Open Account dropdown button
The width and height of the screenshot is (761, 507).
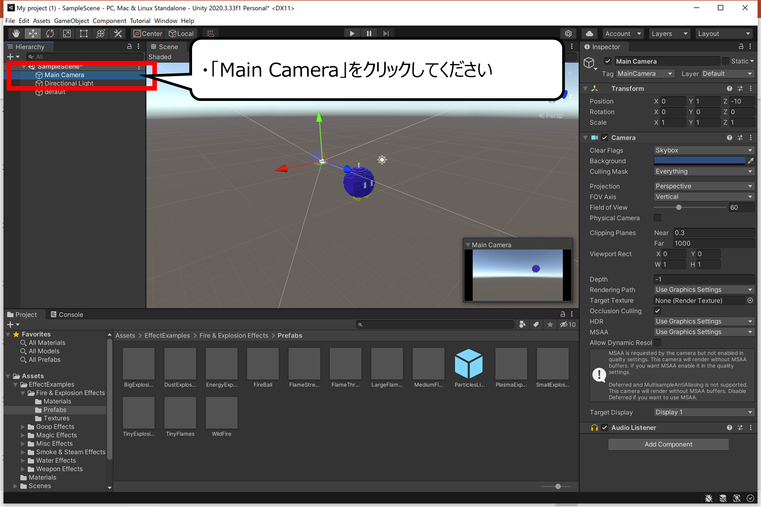(x=623, y=33)
